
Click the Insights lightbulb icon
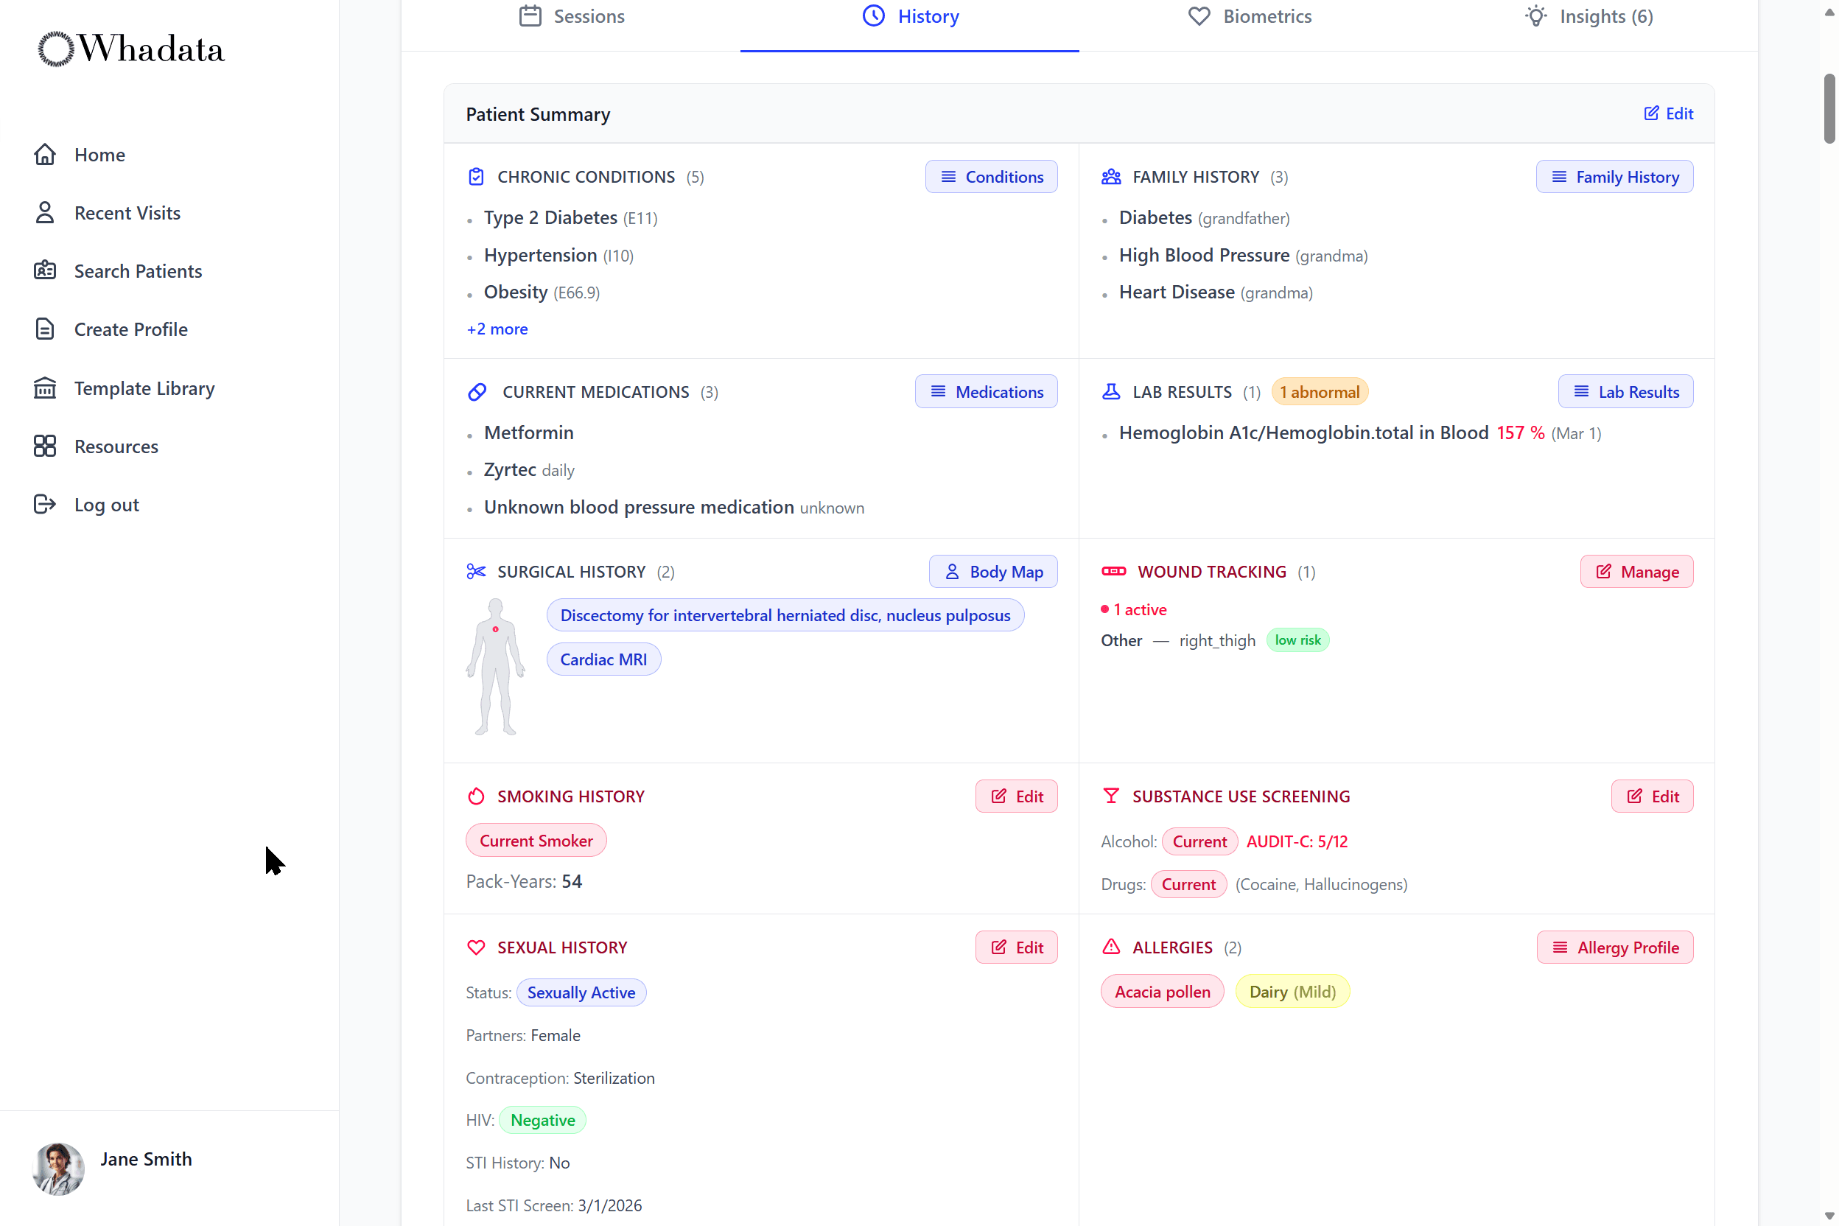1535,15
